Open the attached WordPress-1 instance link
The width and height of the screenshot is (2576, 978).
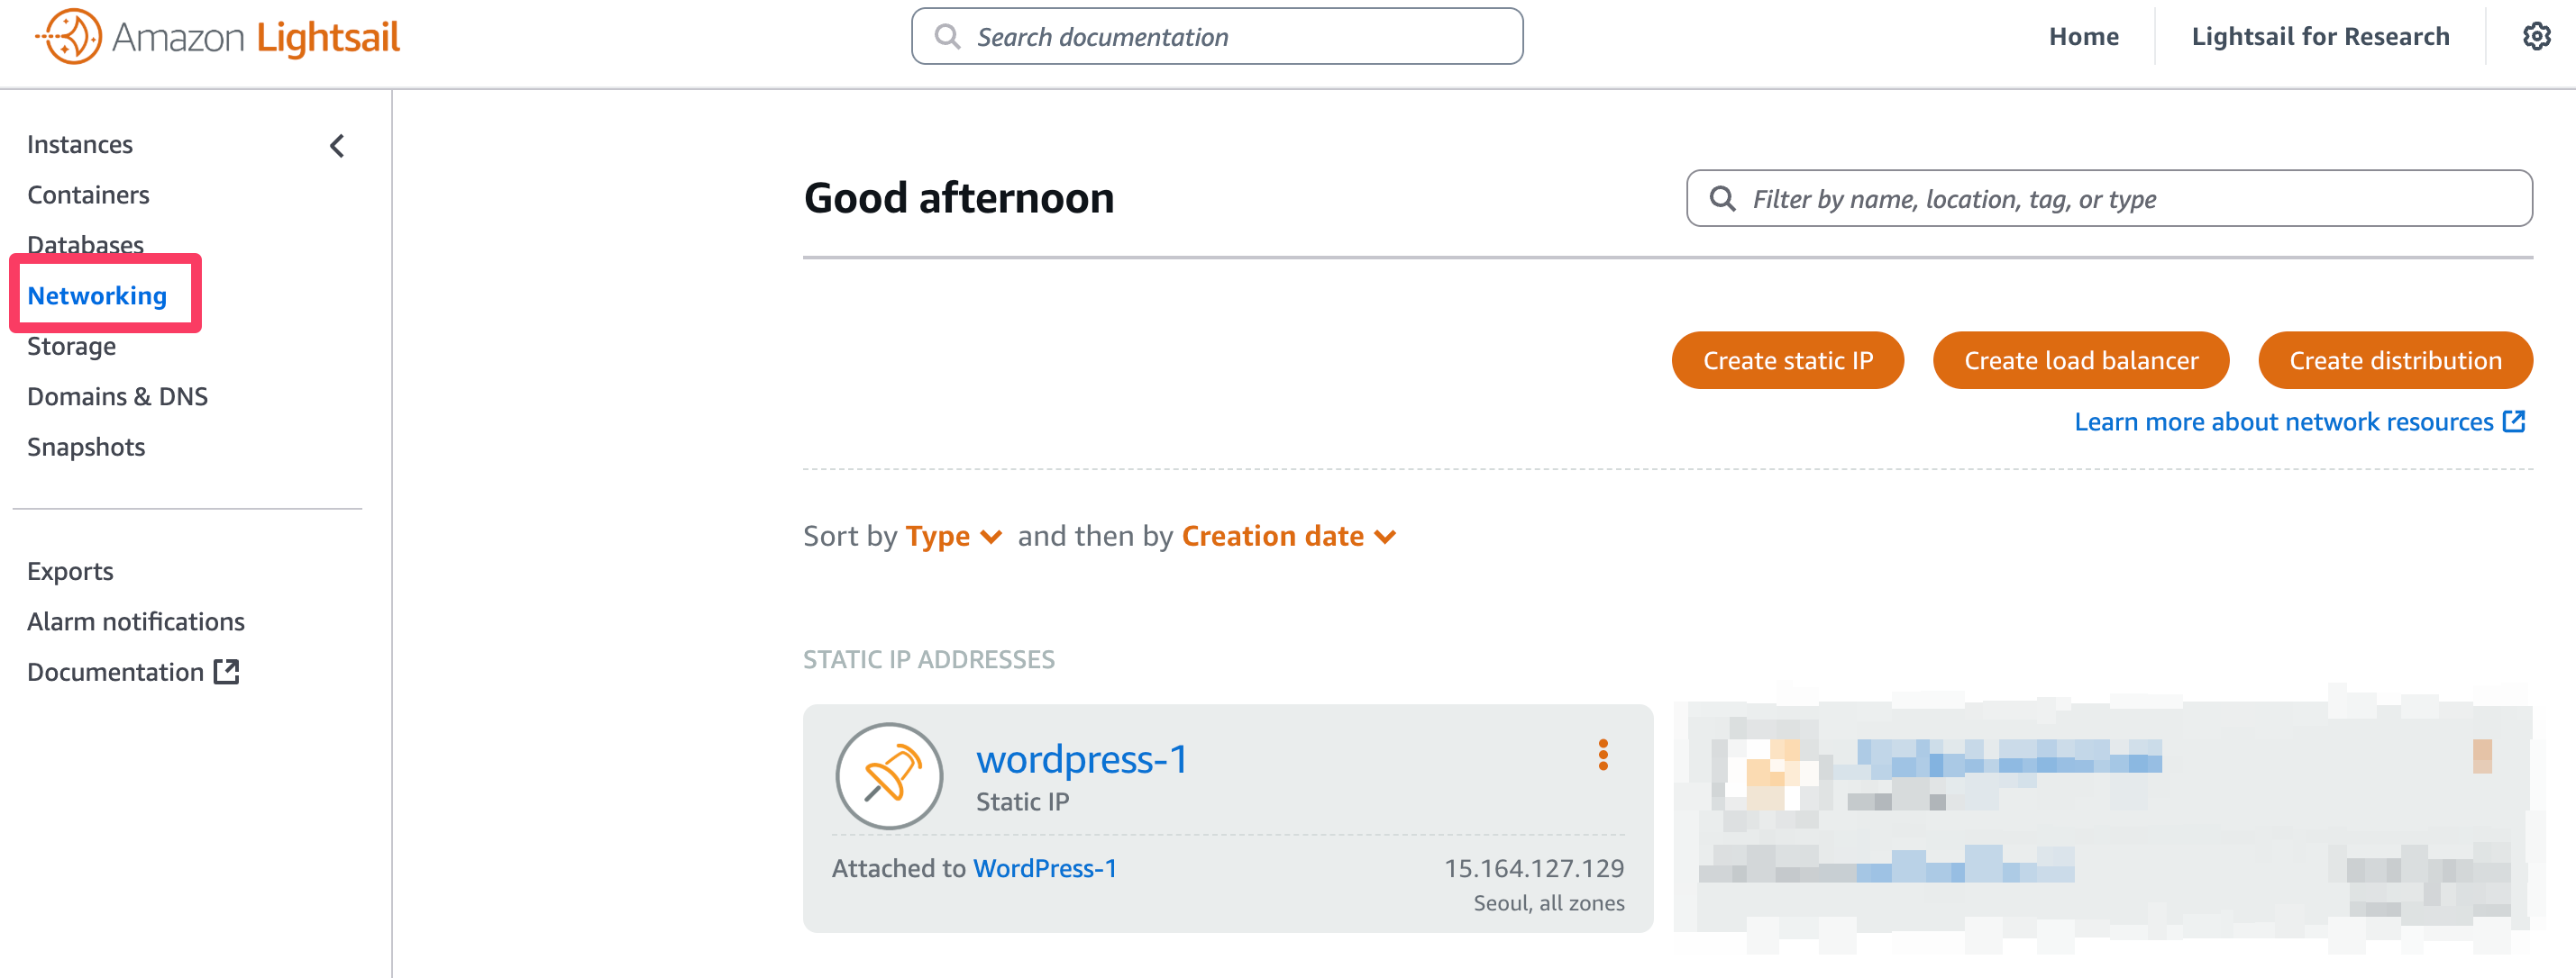point(1044,868)
